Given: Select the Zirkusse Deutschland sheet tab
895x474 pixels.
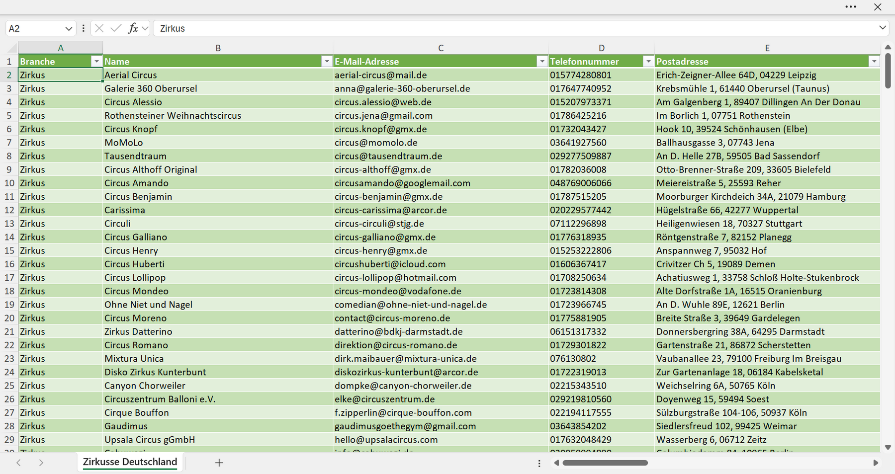Looking at the screenshot, I should point(130,462).
